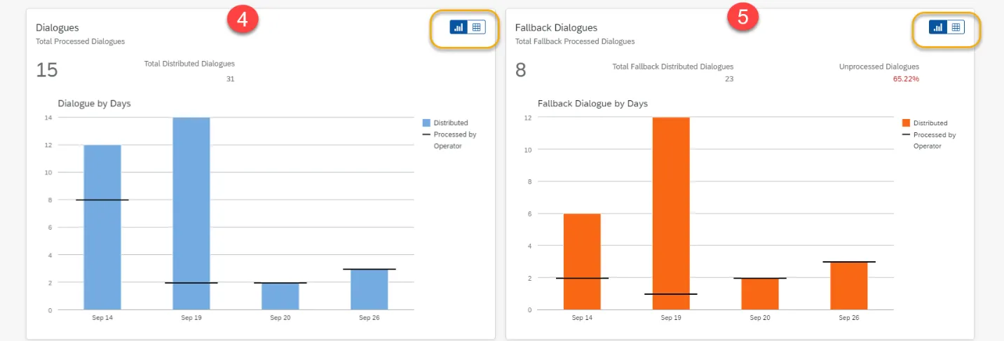
Task: Show Fallback Dialogues as chart view
Action: click(x=938, y=27)
